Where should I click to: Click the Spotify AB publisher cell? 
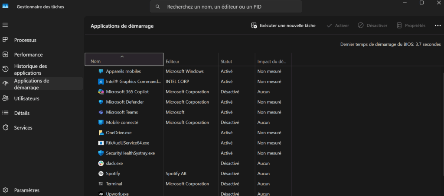[176, 174]
